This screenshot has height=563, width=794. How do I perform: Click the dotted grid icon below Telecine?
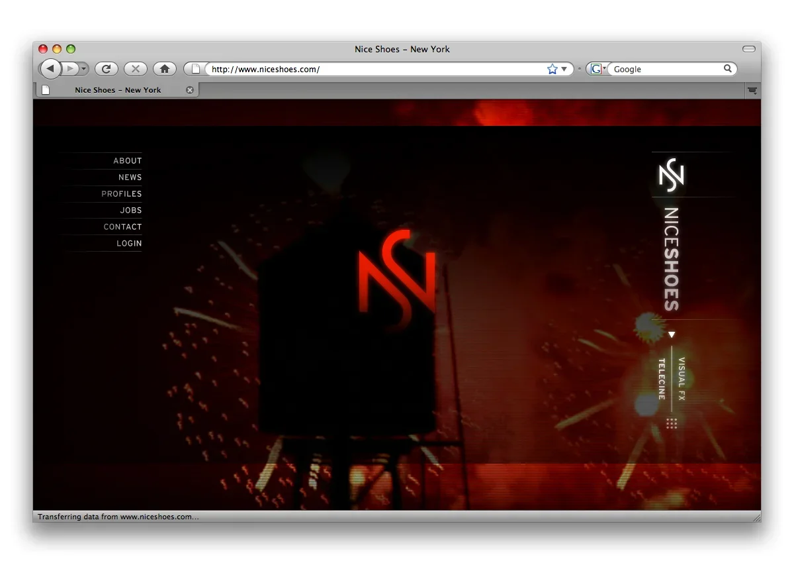click(x=672, y=423)
